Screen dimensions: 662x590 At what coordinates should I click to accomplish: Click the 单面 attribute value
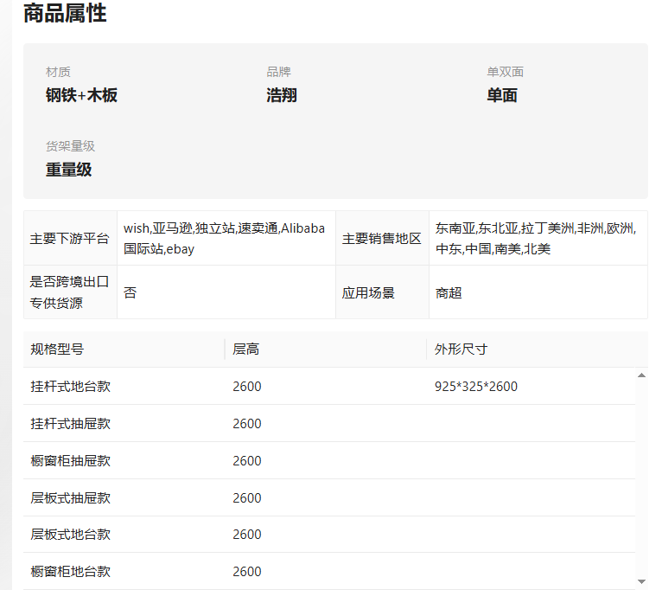tap(502, 95)
